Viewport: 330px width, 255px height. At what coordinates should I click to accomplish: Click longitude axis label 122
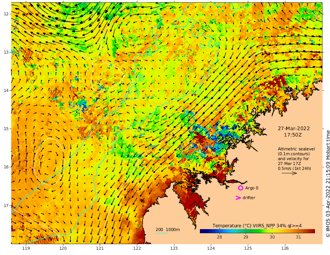click(137, 249)
